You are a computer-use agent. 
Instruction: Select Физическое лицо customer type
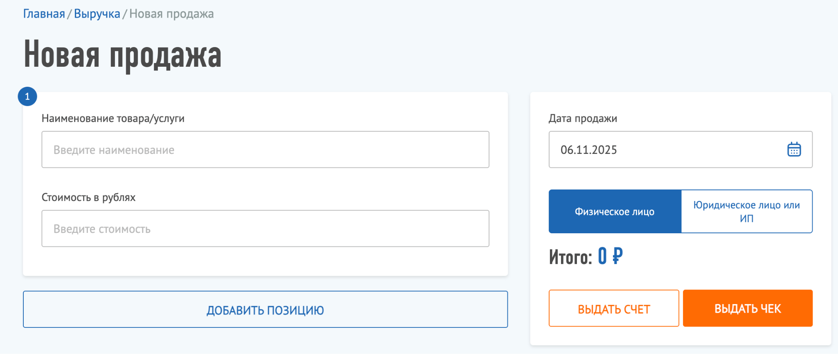point(615,212)
